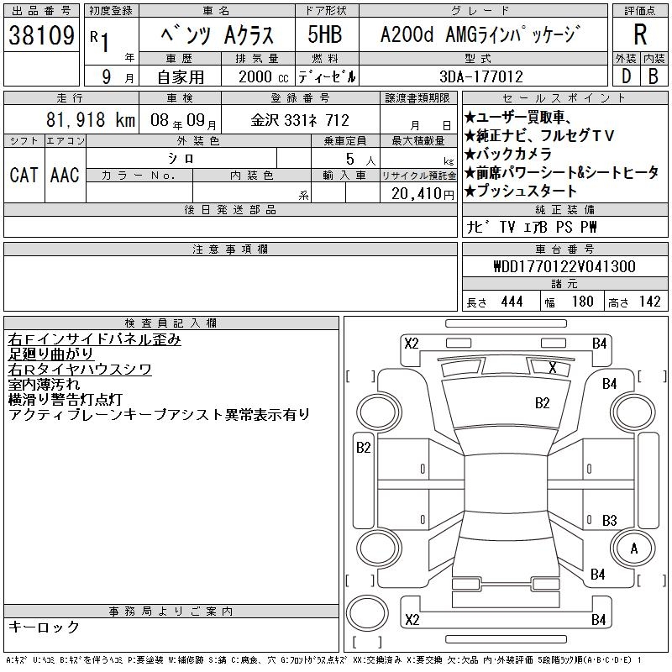Click 検査員記入欄 section header
This screenshot has width=672, height=672.
171,323
